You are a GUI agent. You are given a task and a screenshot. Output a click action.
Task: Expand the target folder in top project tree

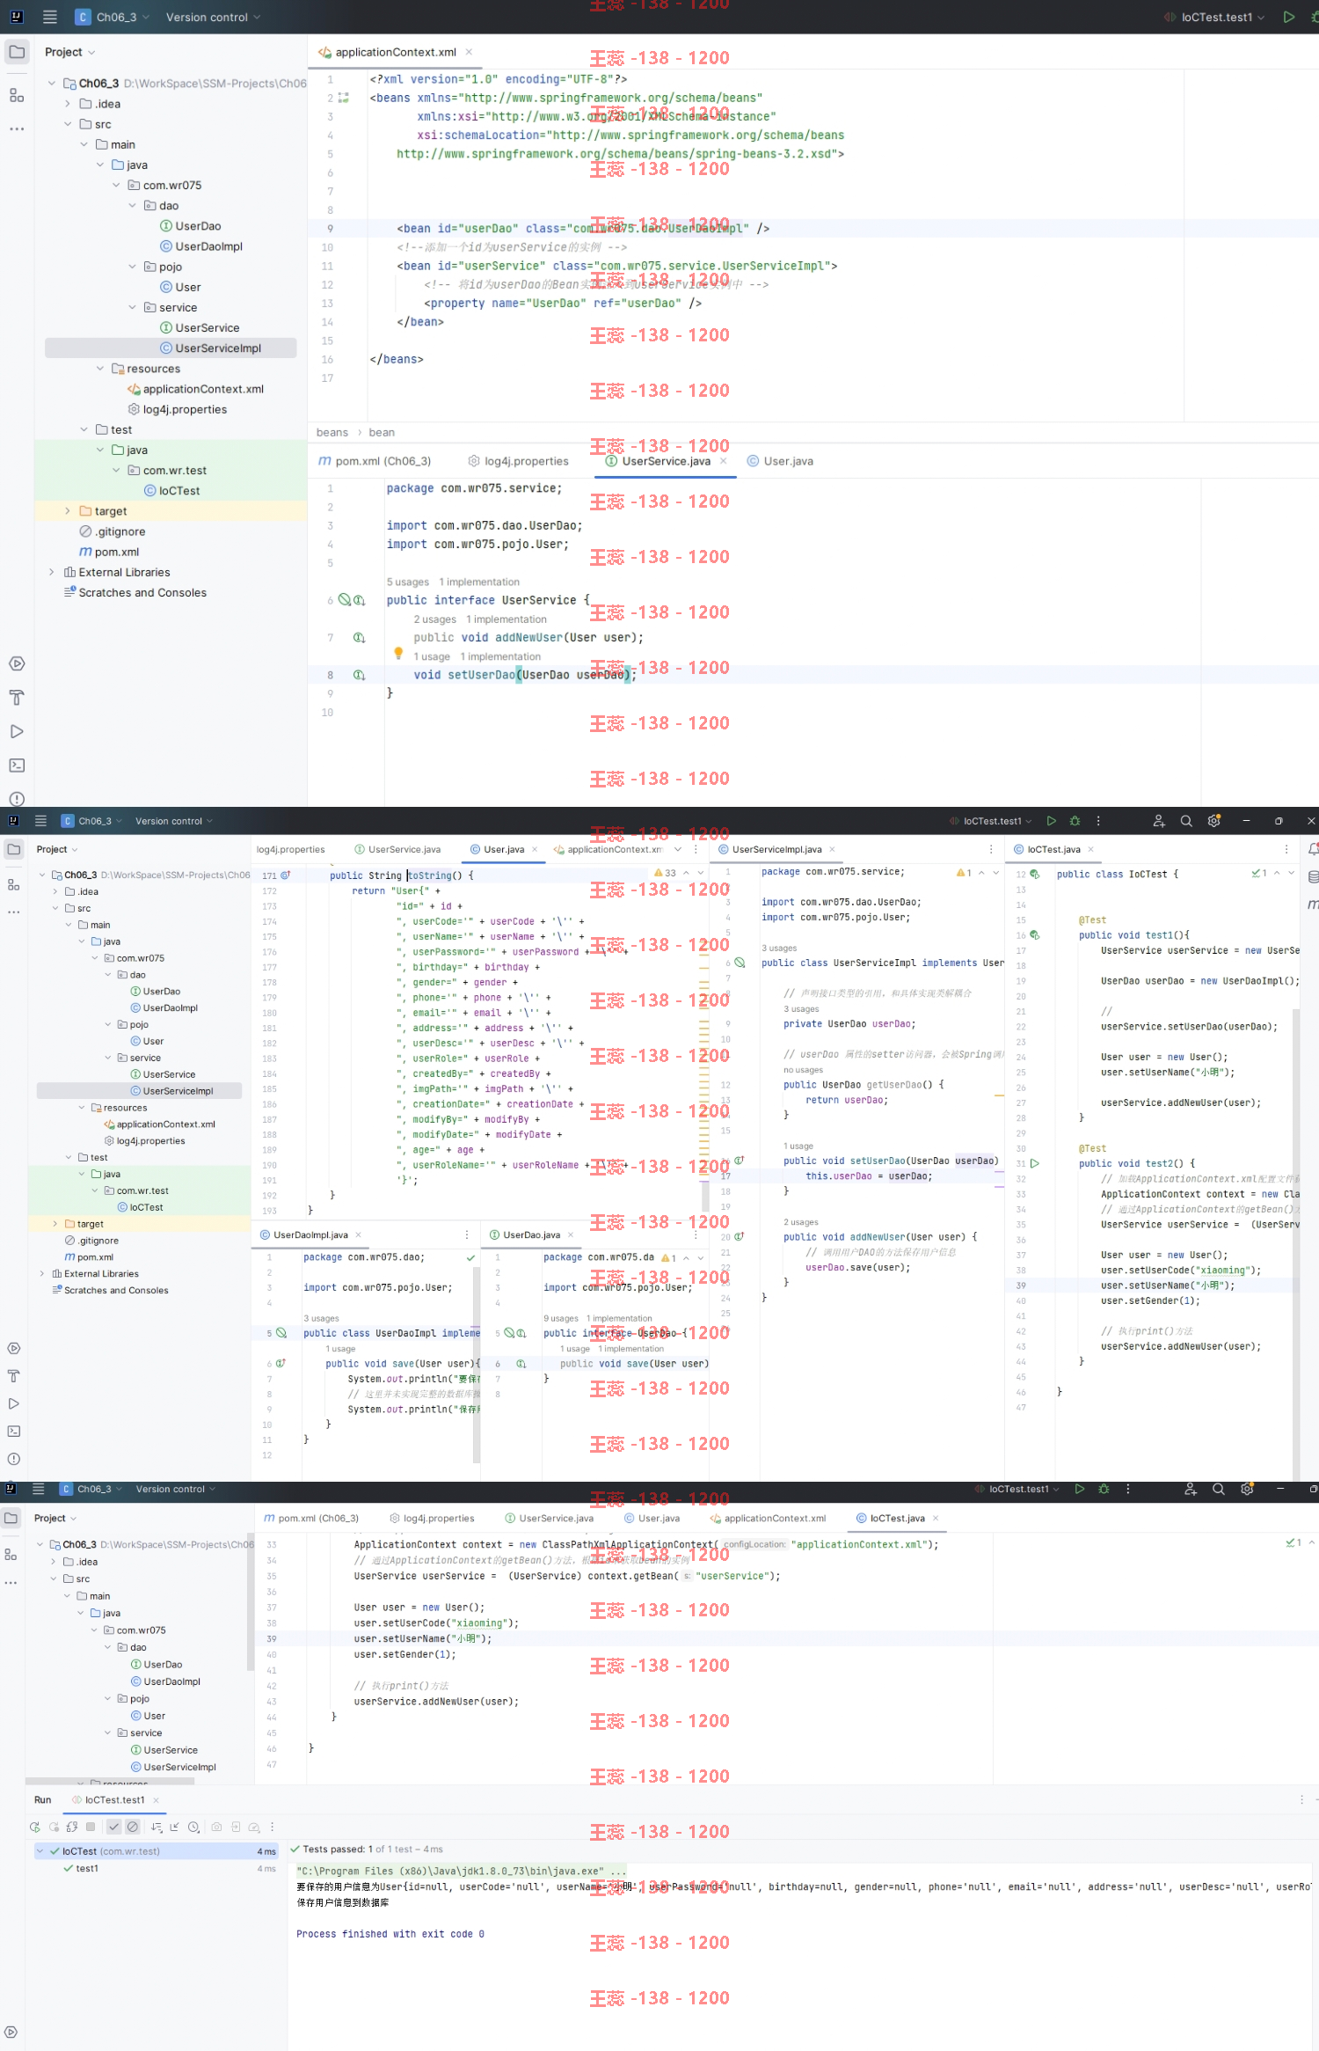tap(68, 511)
